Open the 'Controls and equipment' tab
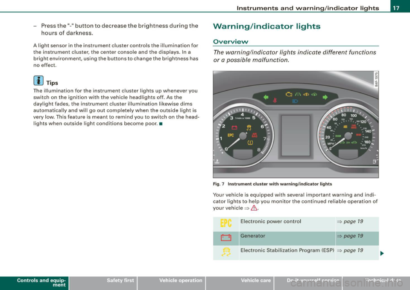The height and width of the screenshot is (290, 410). [34, 283]
